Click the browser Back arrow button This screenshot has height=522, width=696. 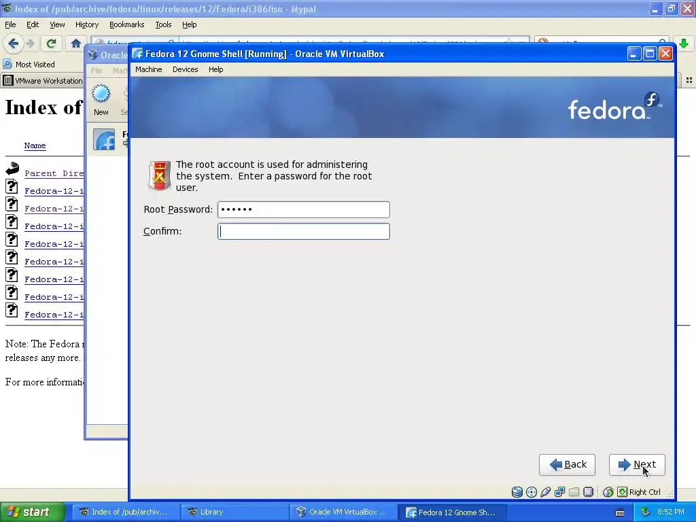coord(13,43)
